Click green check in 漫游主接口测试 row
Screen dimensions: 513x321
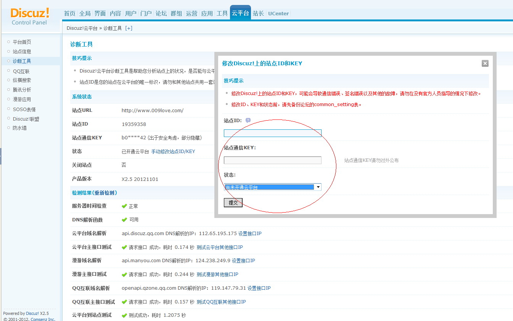tap(124, 274)
